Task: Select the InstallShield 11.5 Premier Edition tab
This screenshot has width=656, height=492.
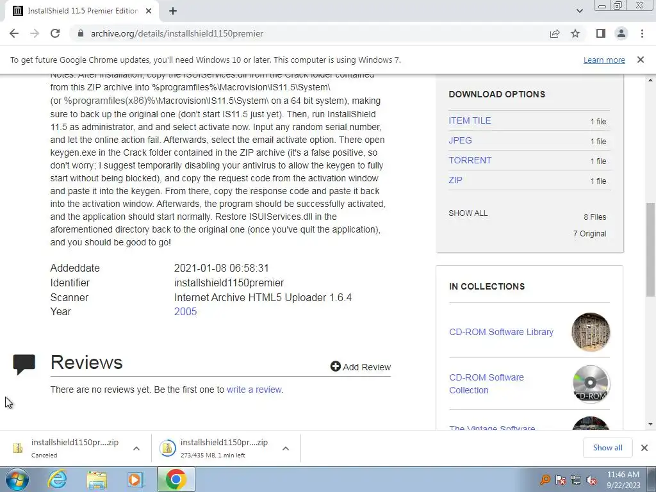Action: (83, 11)
